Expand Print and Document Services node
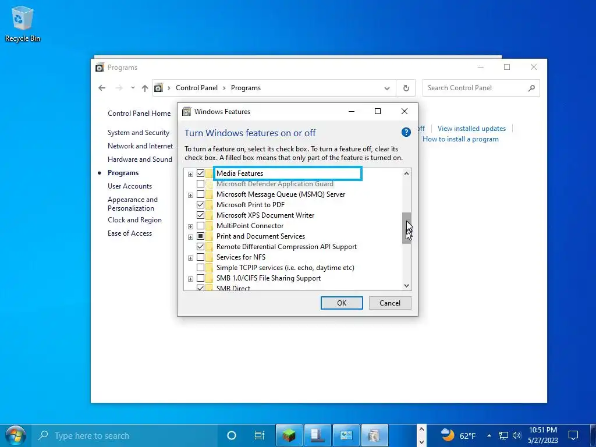596x447 pixels. tap(190, 237)
